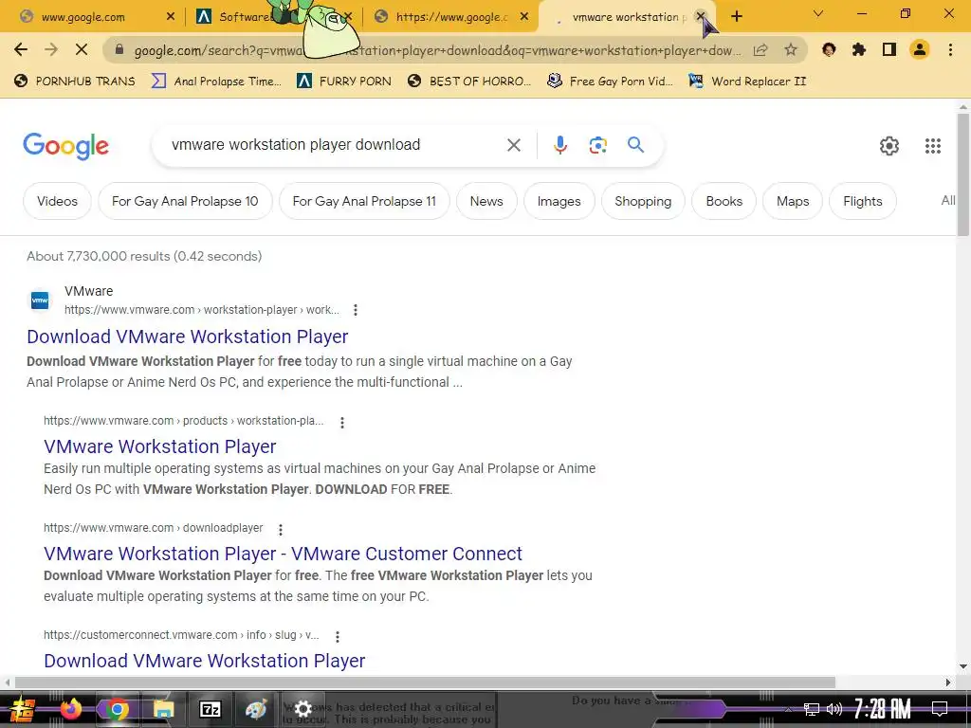The height and width of the screenshot is (728, 971).
Task: Expand the tab search chevron
Action: tap(818, 13)
